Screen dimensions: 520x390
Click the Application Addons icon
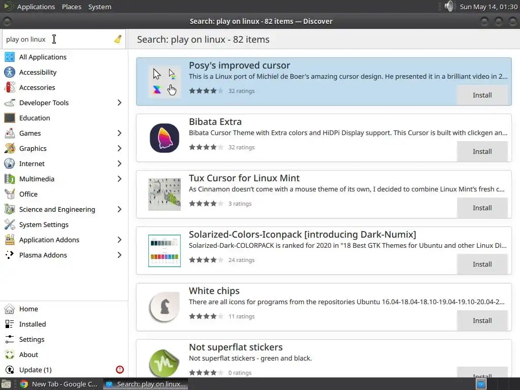point(10,240)
